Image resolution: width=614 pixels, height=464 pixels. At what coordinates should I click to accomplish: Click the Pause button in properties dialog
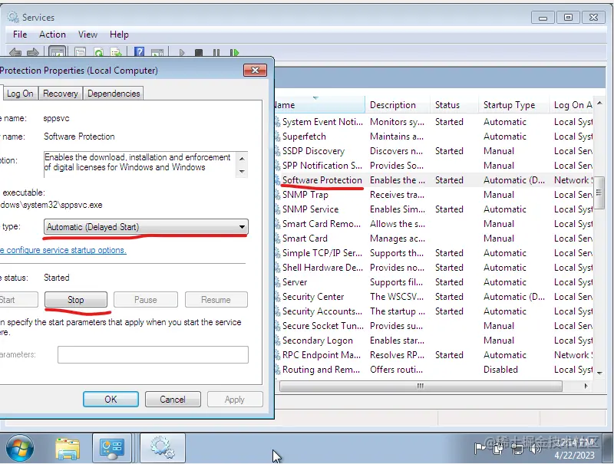pyautogui.click(x=145, y=300)
